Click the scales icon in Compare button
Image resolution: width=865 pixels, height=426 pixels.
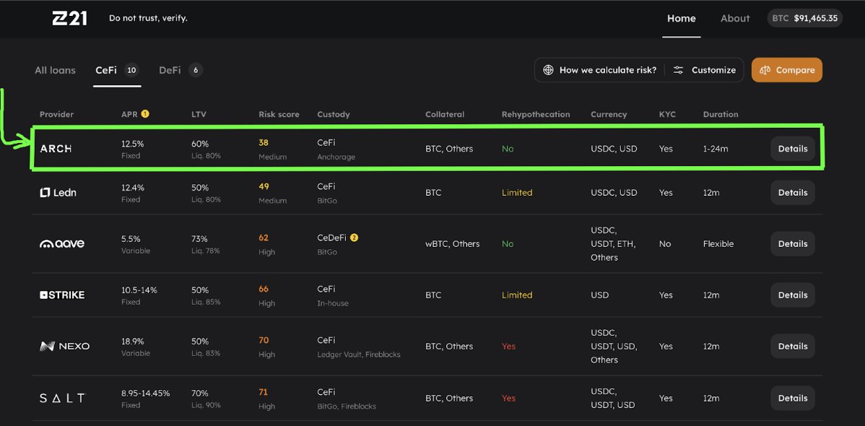[x=765, y=70]
